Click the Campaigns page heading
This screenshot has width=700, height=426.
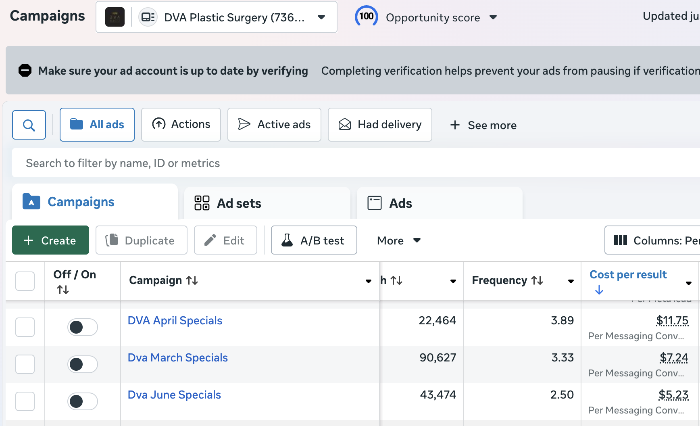48,16
